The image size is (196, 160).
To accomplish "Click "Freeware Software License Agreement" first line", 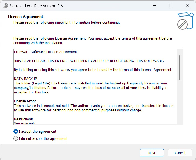I will (45, 52).
